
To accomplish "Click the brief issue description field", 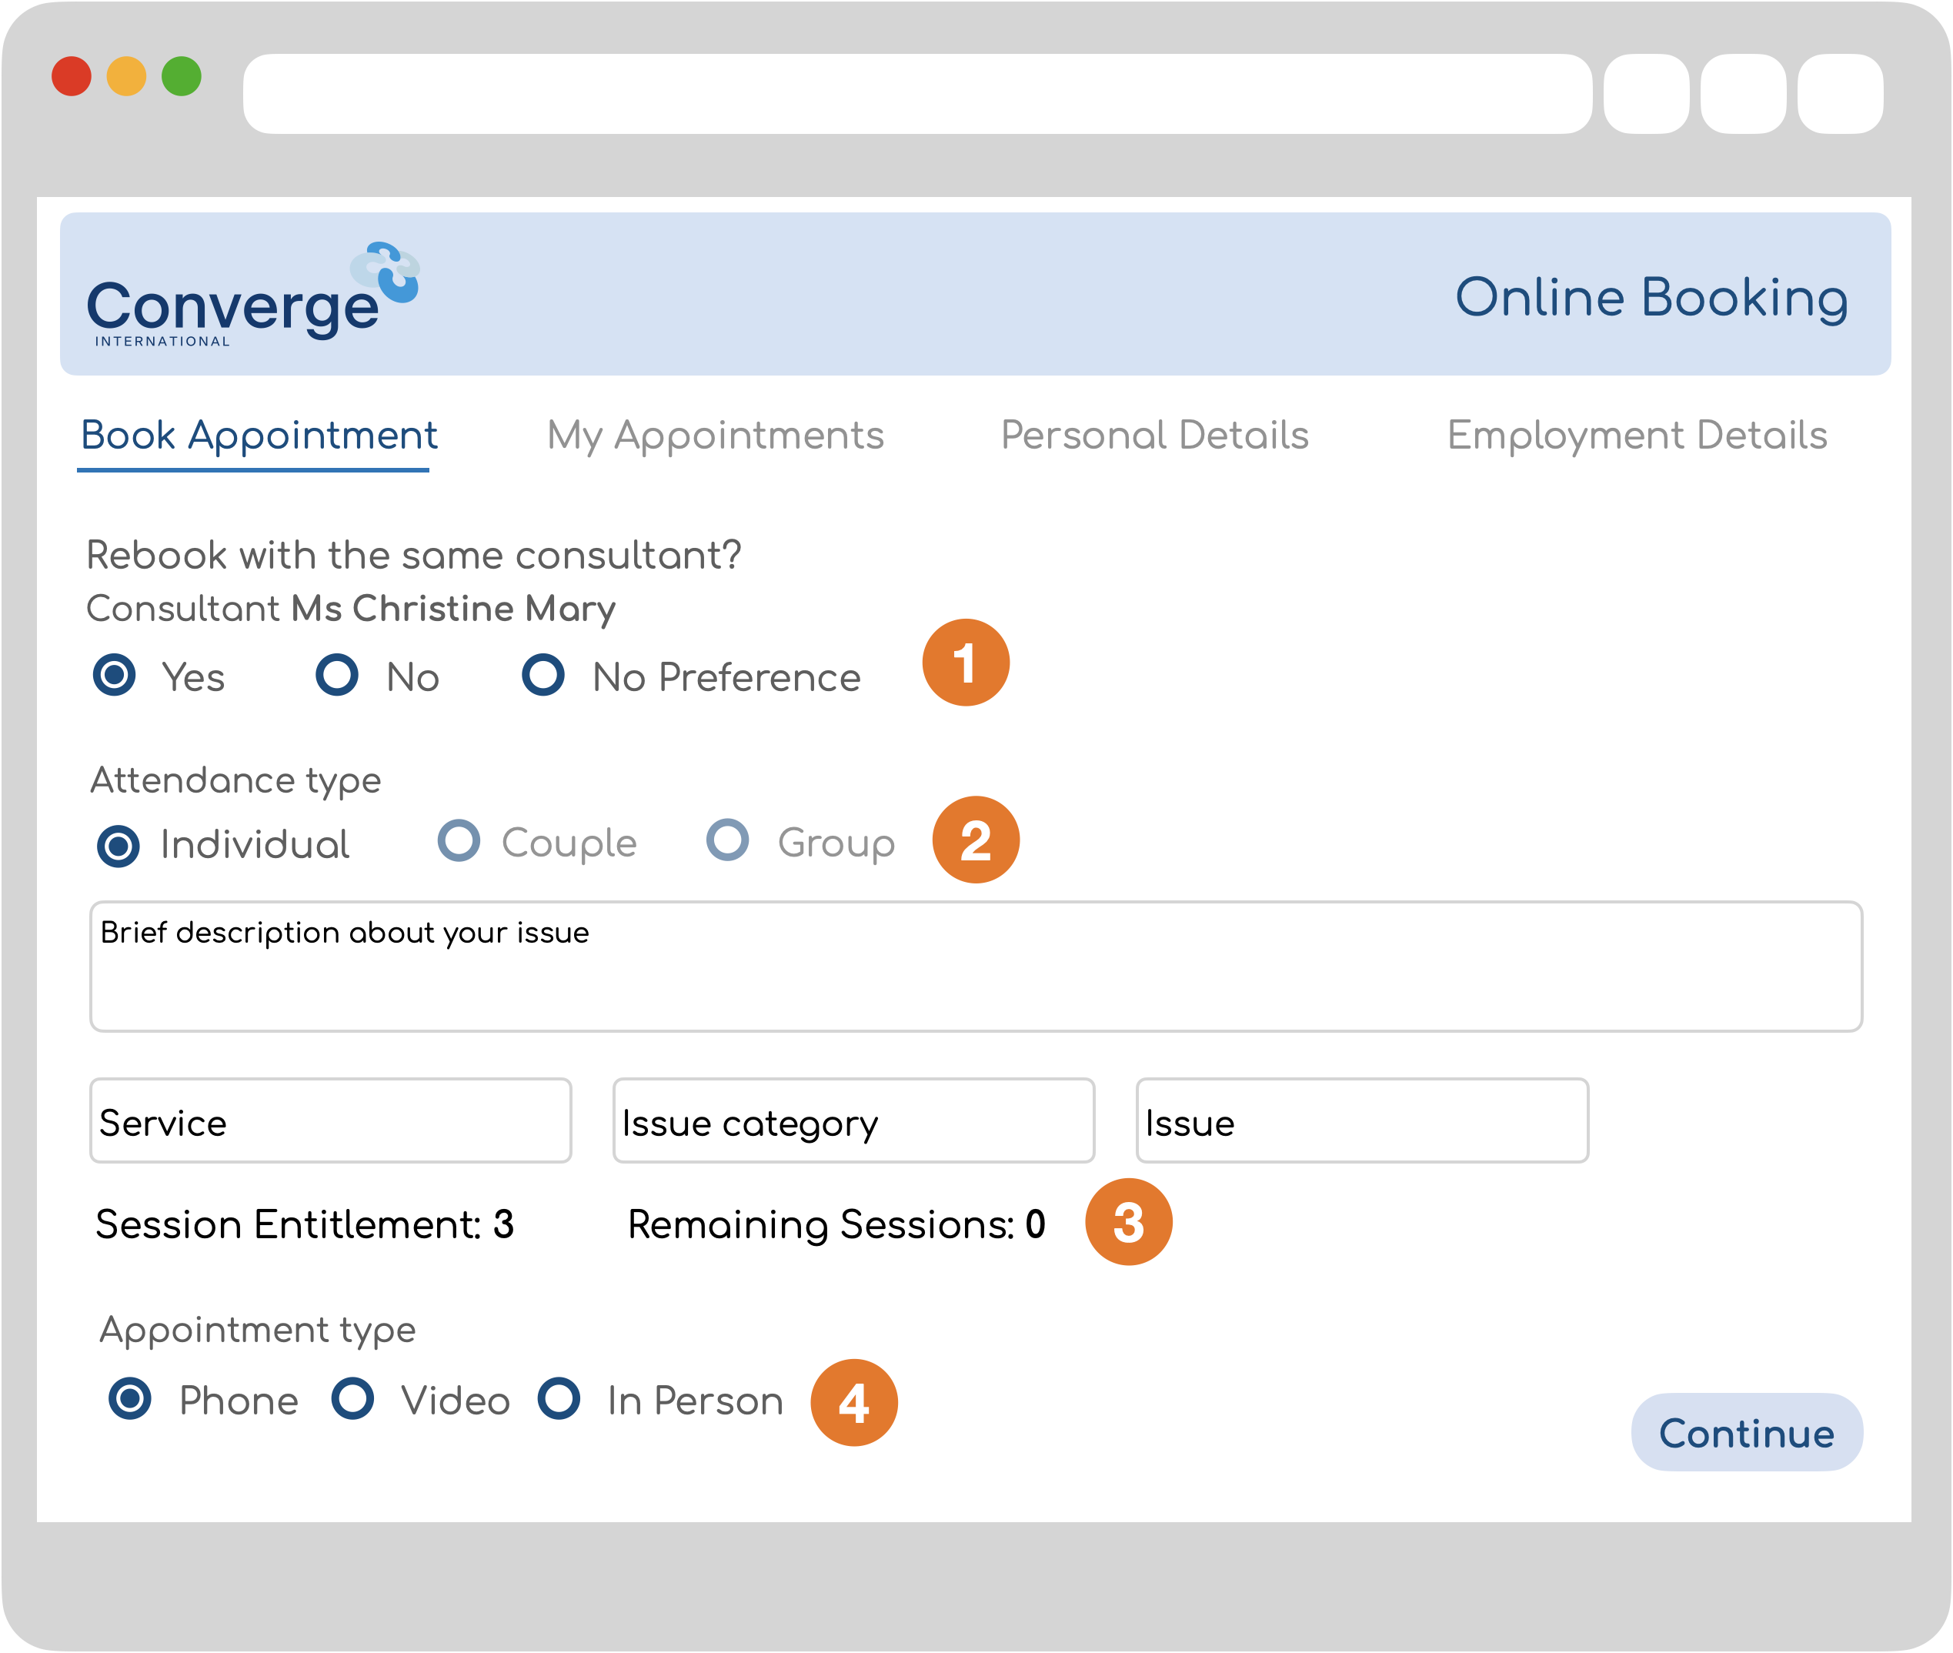I will pyautogui.click(x=975, y=967).
